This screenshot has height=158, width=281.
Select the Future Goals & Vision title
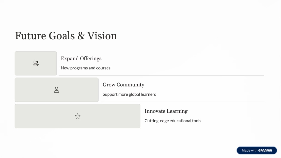coord(66,36)
